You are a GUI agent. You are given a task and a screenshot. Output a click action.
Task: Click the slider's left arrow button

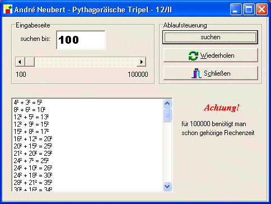pyautogui.click(x=20, y=62)
